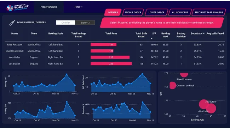The width and height of the screenshot is (230, 129).
Task: Sort by Avg balls Faced header
Action: [215, 33]
